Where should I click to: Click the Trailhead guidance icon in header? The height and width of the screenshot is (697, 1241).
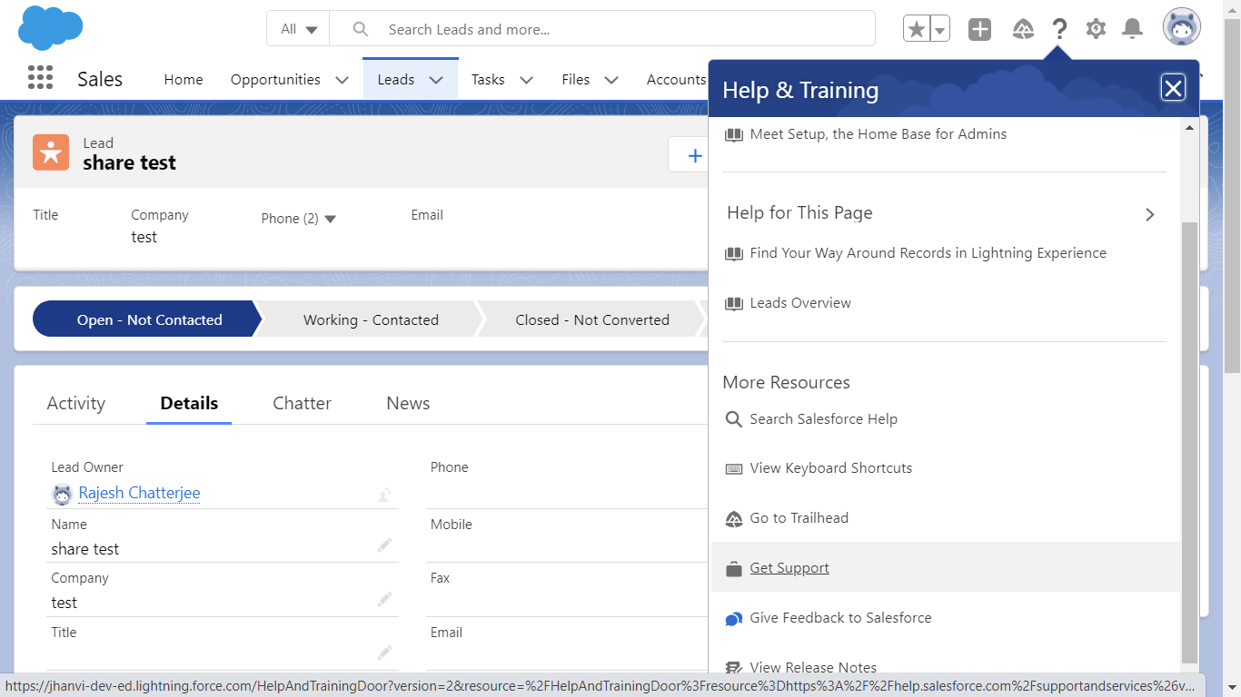(x=1023, y=29)
